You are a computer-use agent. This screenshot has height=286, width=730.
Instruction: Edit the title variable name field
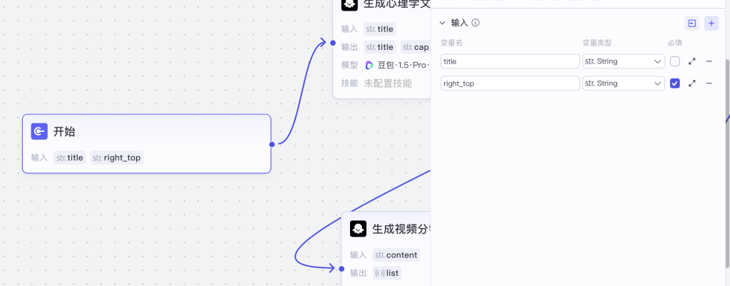coord(510,61)
